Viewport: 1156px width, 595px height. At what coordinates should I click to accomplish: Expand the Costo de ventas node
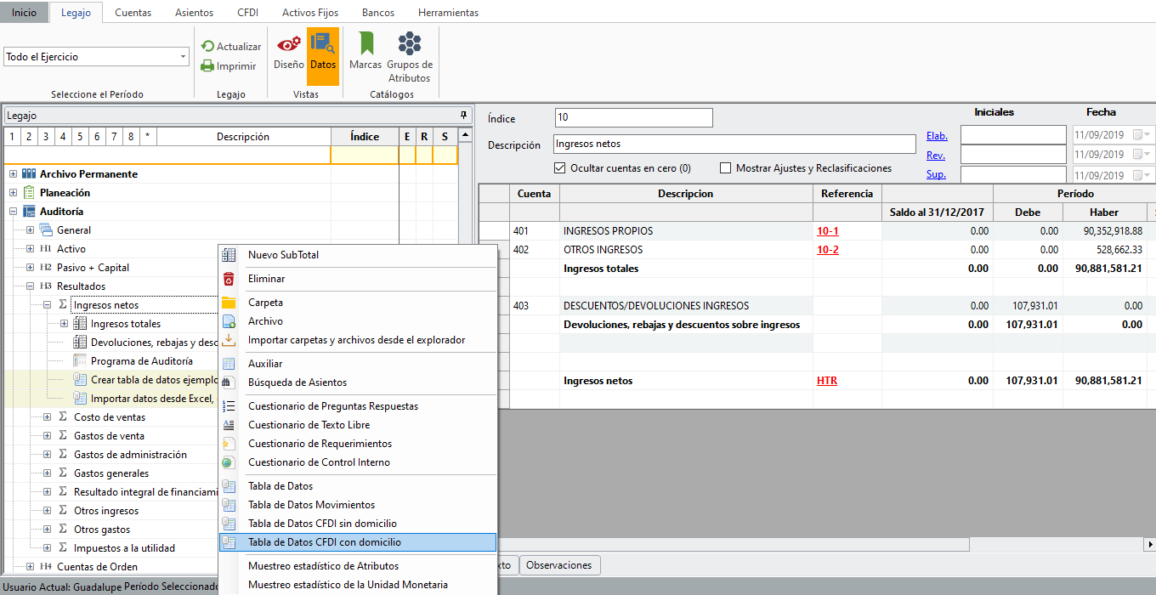pos(48,417)
